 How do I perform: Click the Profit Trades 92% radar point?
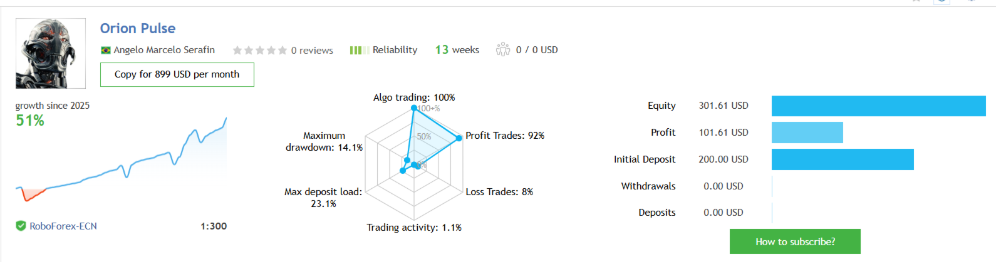460,137
